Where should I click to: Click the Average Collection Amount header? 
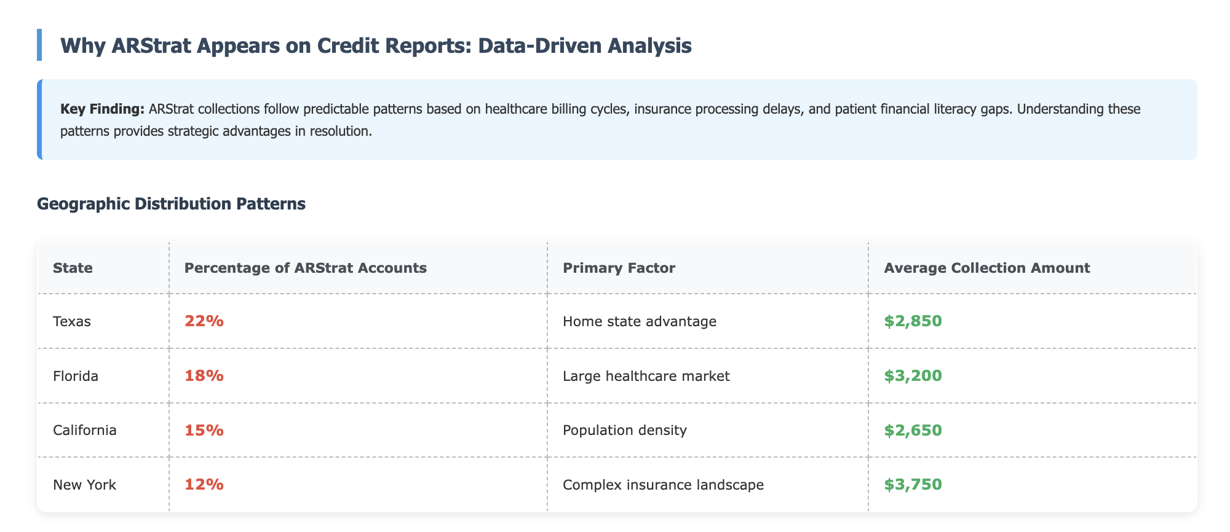click(x=1033, y=268)
